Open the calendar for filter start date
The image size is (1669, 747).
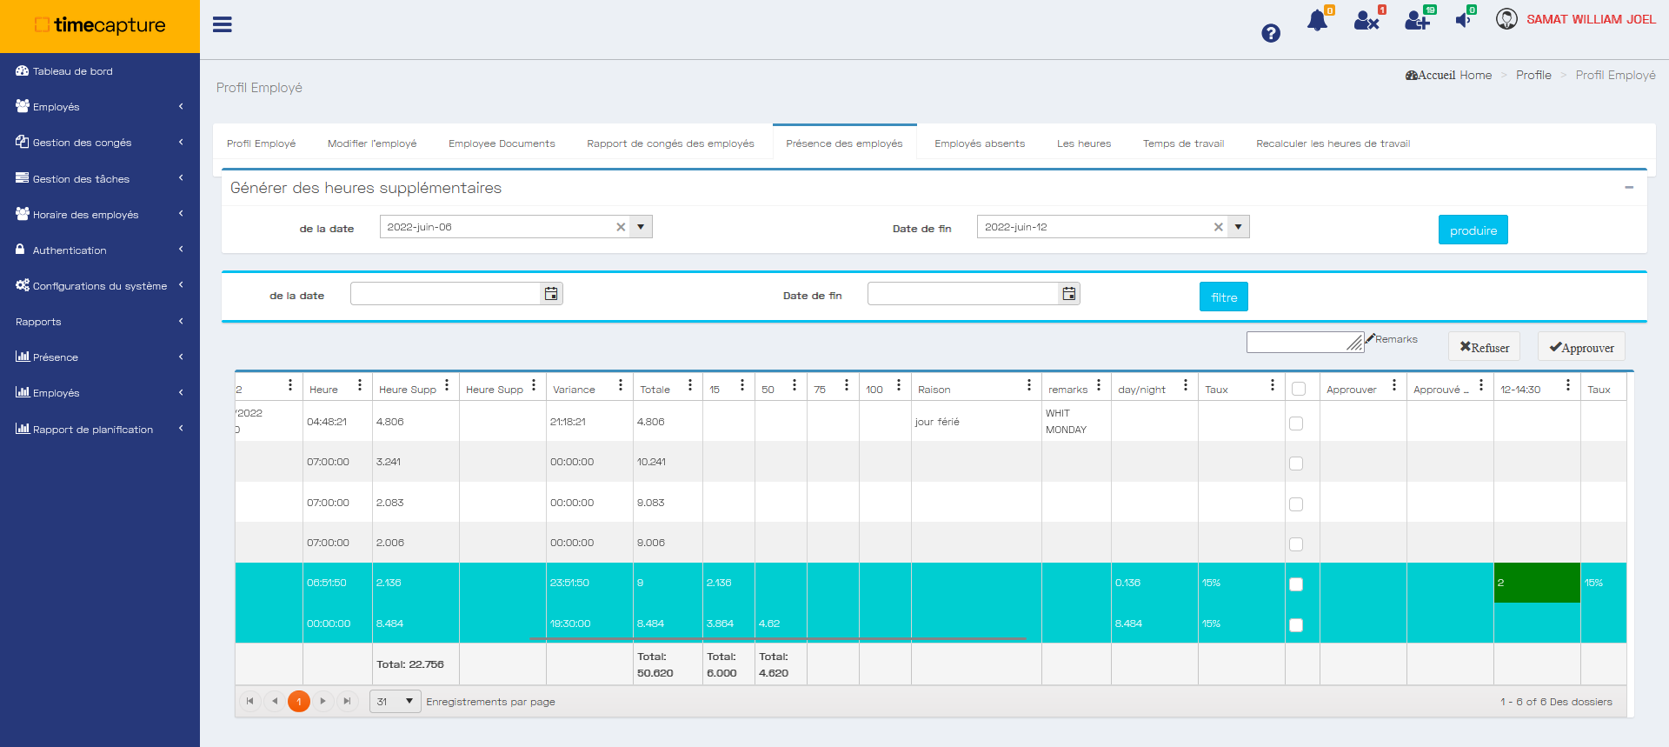point(551,294)
